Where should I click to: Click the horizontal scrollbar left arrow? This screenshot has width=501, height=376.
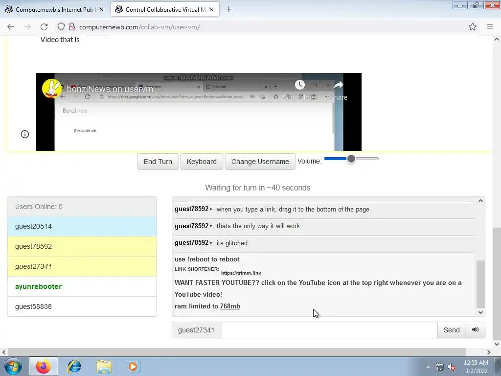click(x=4, y=352)
